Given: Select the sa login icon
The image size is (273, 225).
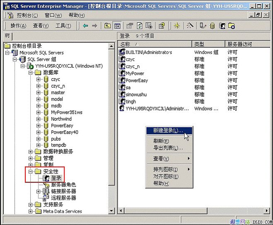Looking at the screenshot, I should click(122, 87).
